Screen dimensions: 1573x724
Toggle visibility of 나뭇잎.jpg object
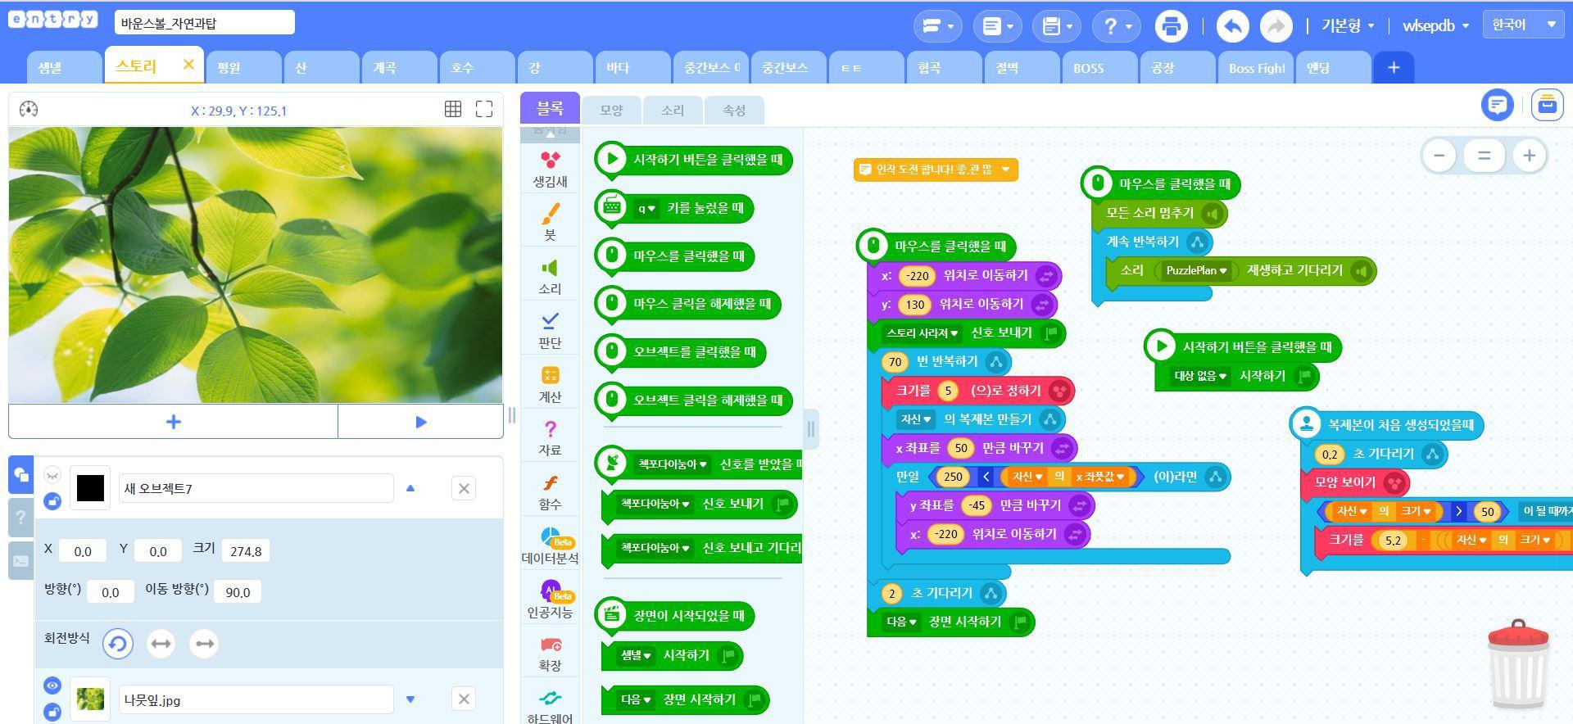[x=52, y=686]
